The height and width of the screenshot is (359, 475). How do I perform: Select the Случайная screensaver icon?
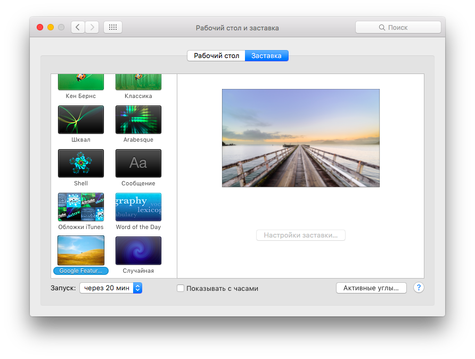pos(138,250)
